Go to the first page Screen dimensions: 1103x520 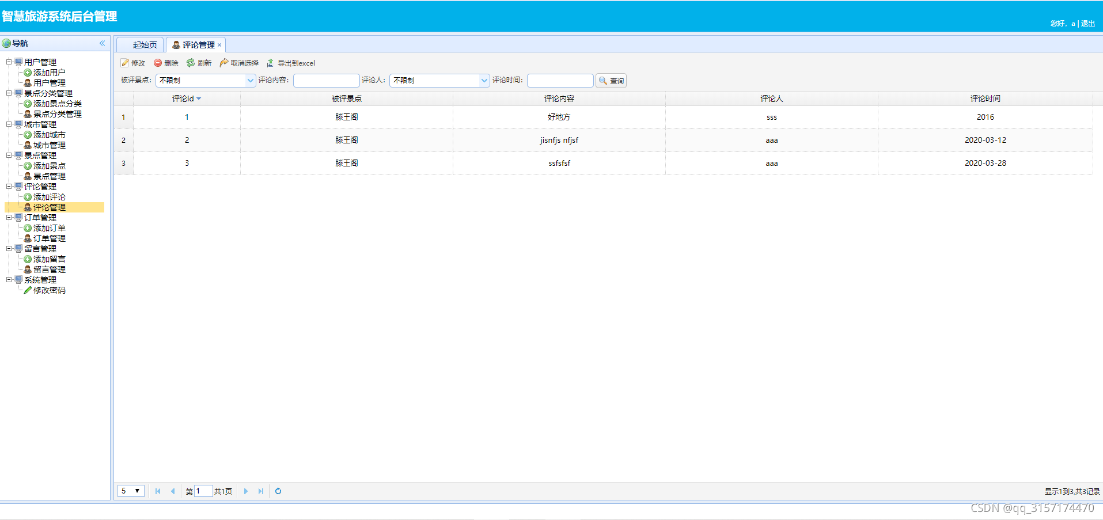[158, 491]
